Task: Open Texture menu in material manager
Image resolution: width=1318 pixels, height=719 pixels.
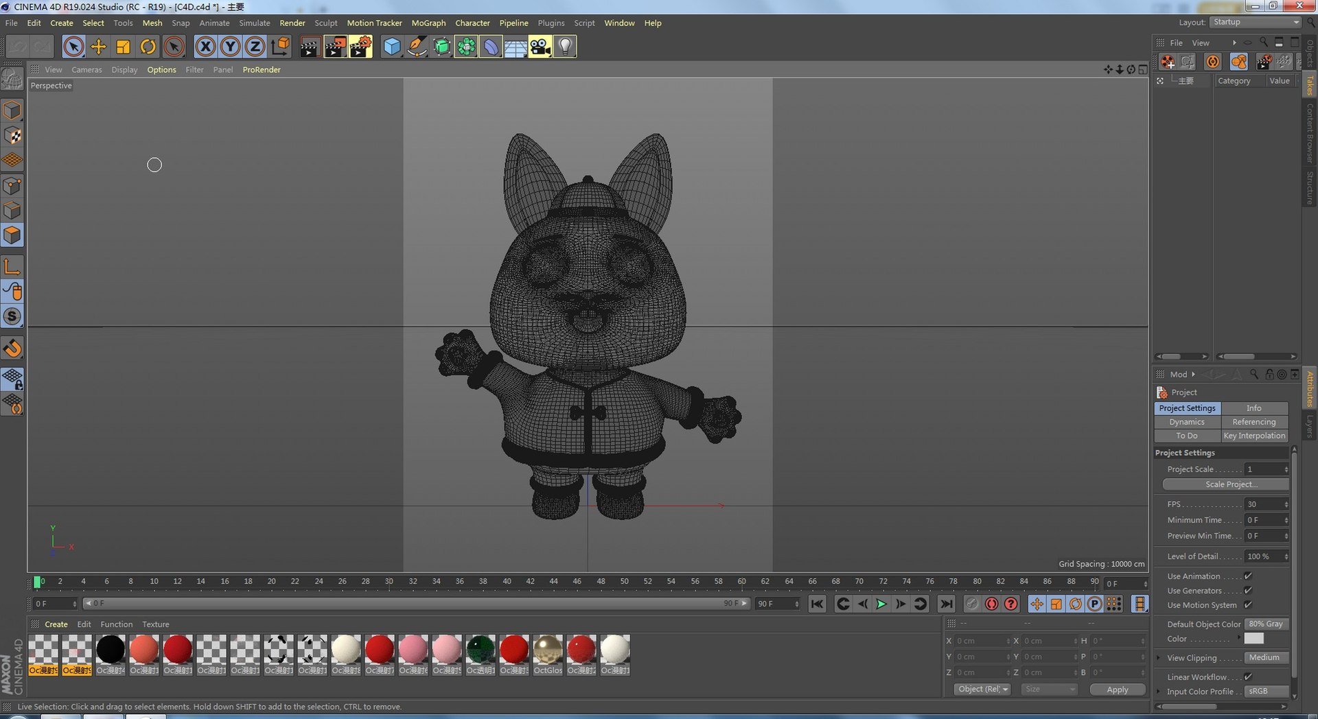Action: [x=156, y=624]
